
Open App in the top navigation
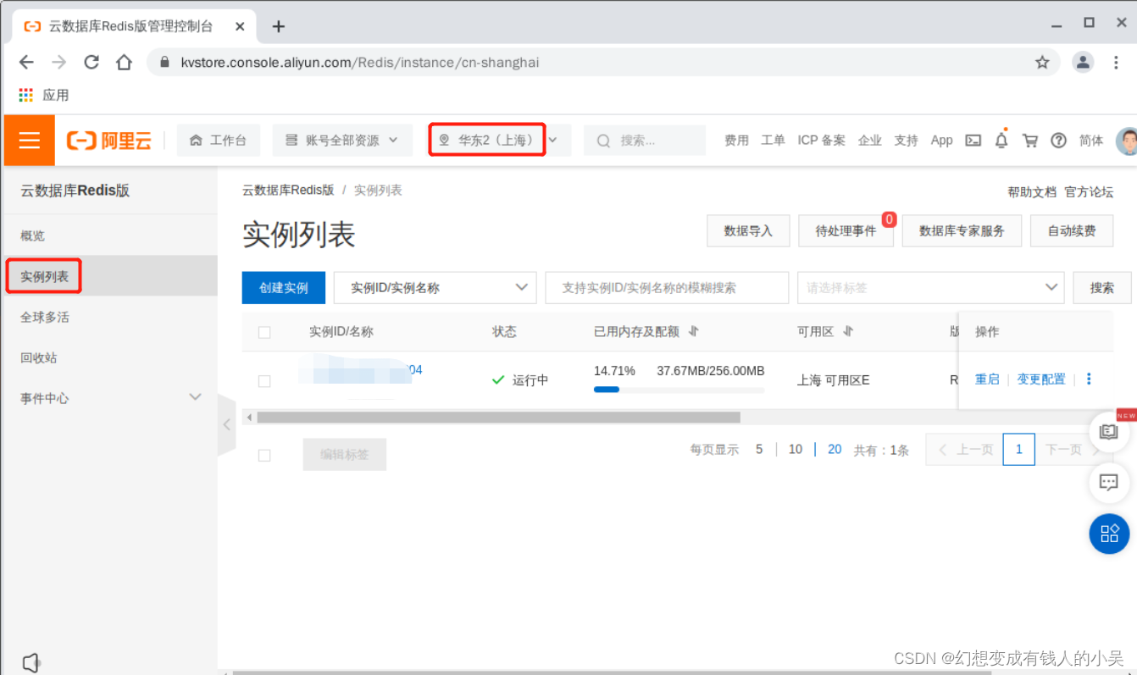pyautogui.click(x=941, y=141)
